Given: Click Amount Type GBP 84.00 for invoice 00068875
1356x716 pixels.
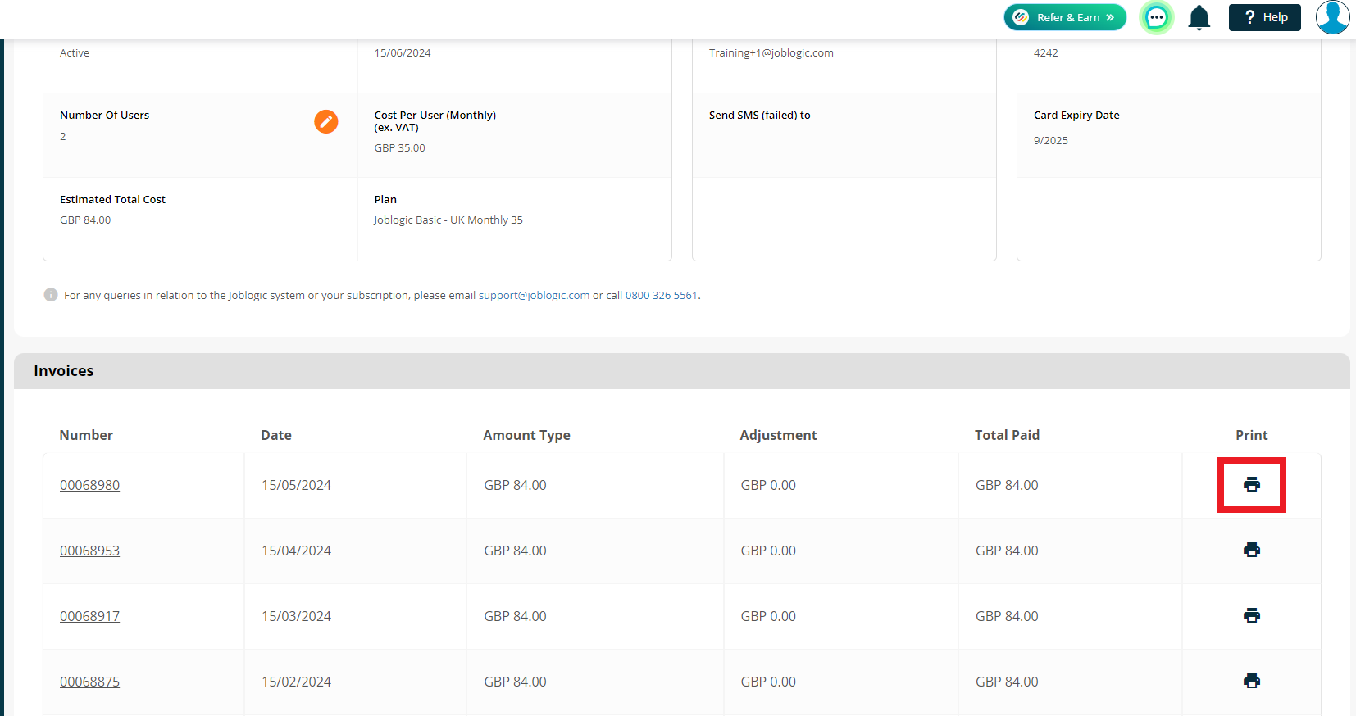Looking at the screenshot, I should click(x=515, y=682).
